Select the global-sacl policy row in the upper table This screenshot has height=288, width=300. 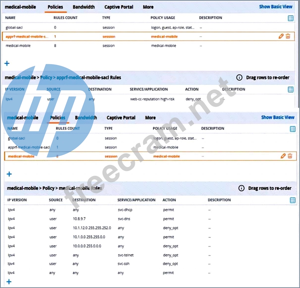148,27
